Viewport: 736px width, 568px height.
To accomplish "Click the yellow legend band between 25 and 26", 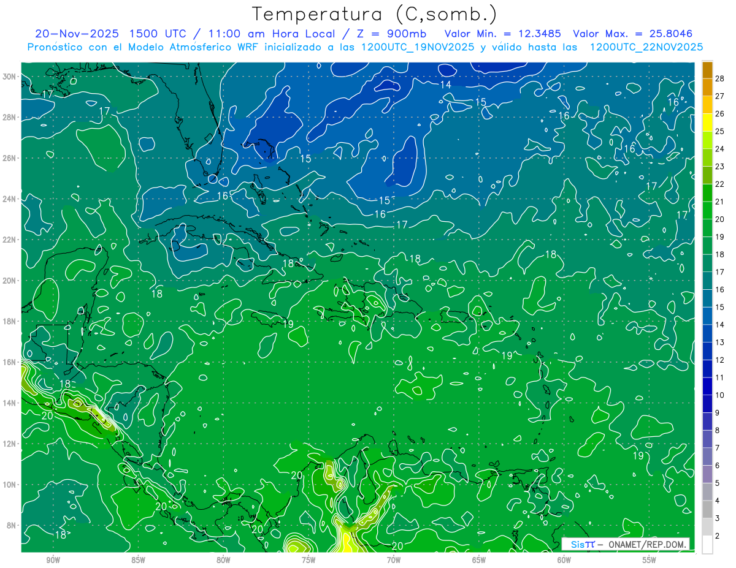I will pyautogui.click(x=707, y=122).
